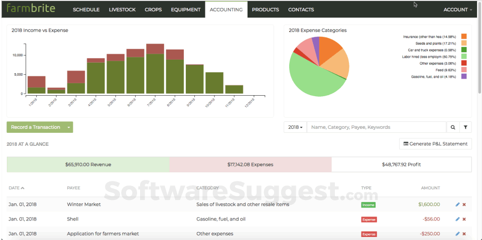Navigate to Contacts
Image resolution: width=482 pixels, height=240 pixels.
(301, 10)
